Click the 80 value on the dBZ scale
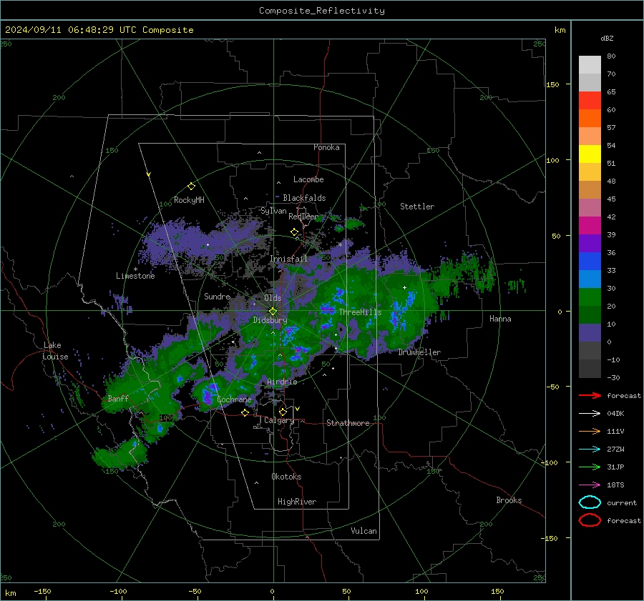 [x=611, y=56]
